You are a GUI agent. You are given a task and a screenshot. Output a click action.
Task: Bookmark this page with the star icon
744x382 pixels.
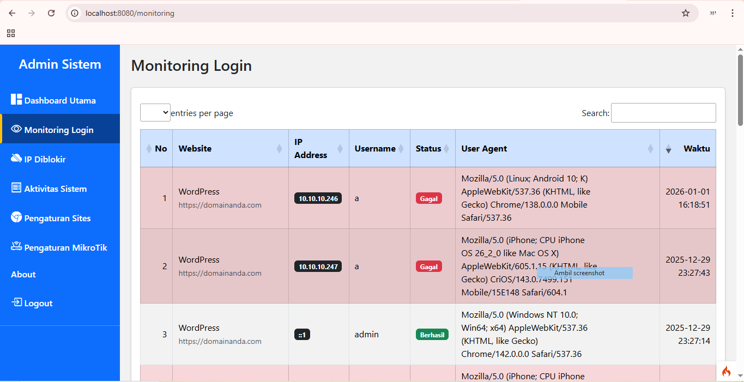click(686, 13)
